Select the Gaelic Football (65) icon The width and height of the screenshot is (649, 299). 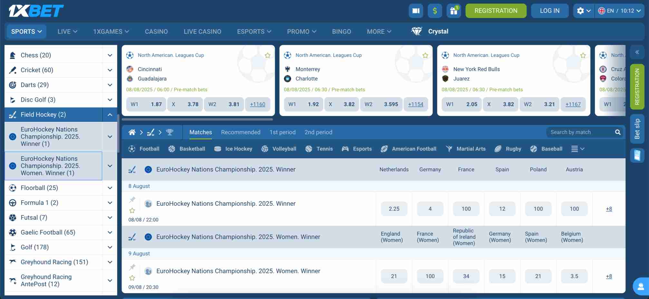click(13, 232)
